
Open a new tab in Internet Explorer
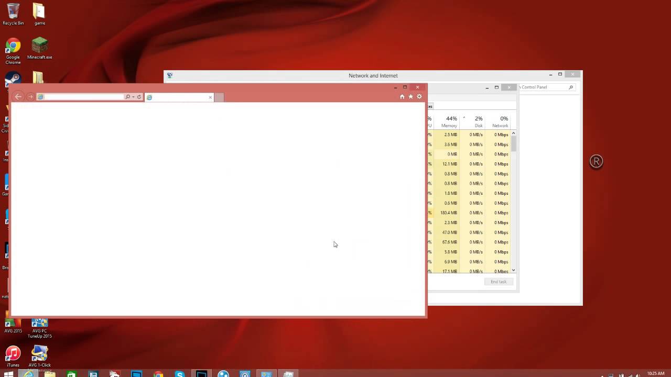(219, 97)
